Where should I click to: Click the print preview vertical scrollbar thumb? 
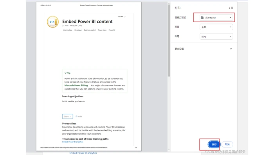pos(169,41)
